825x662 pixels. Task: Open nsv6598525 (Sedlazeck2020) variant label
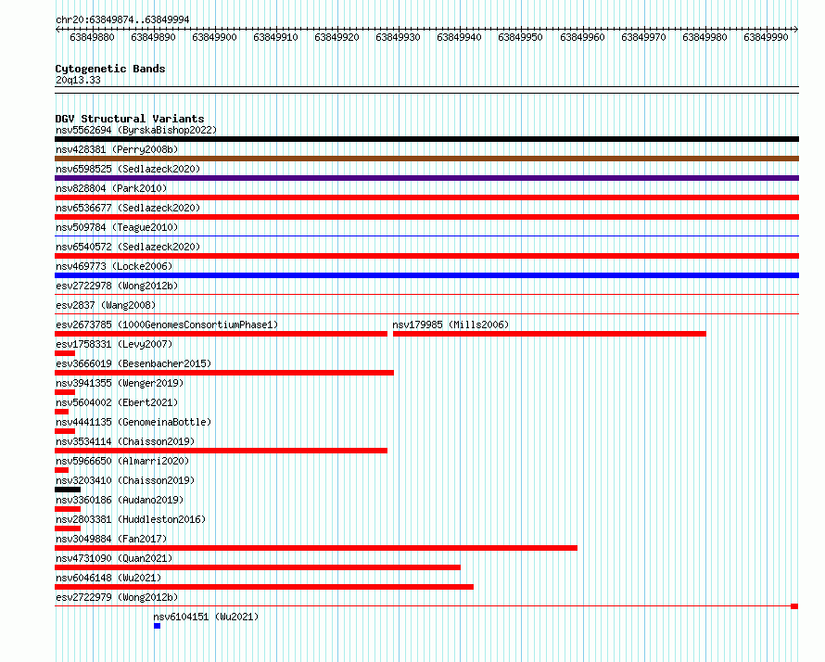128,169
